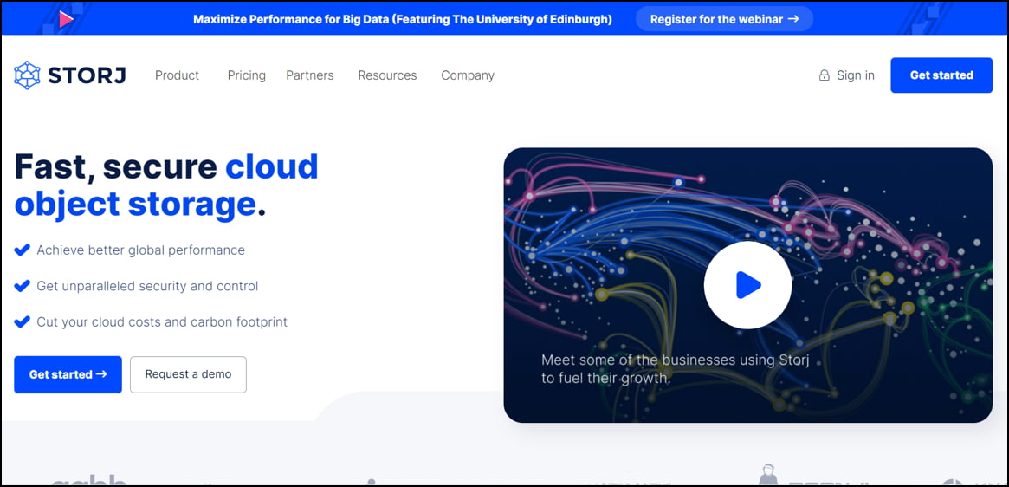
Task: Click the video caption about businesses using Storj
Action: tap(675, 368)
